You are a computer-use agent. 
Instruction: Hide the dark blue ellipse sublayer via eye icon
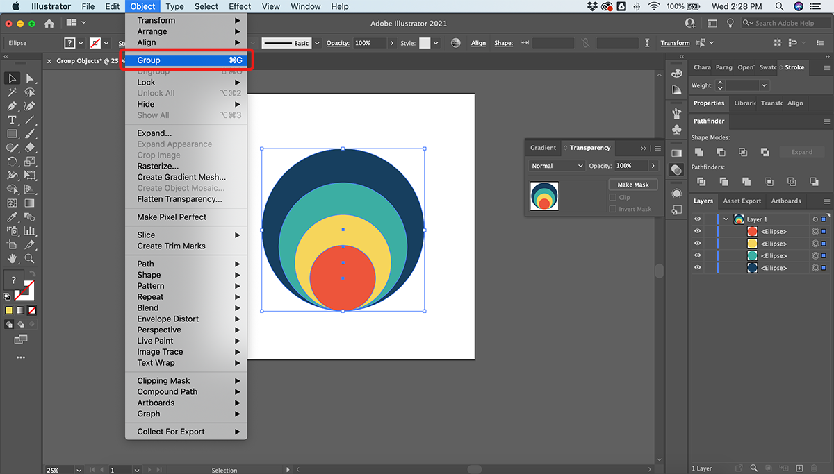pyautogui.click(x=698, y=268)
